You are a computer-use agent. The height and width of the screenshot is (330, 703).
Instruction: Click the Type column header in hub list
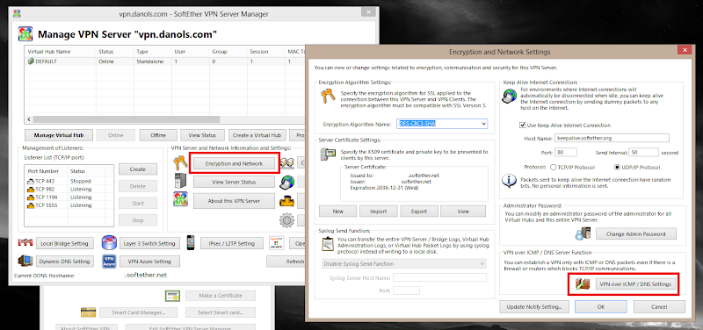152,52
